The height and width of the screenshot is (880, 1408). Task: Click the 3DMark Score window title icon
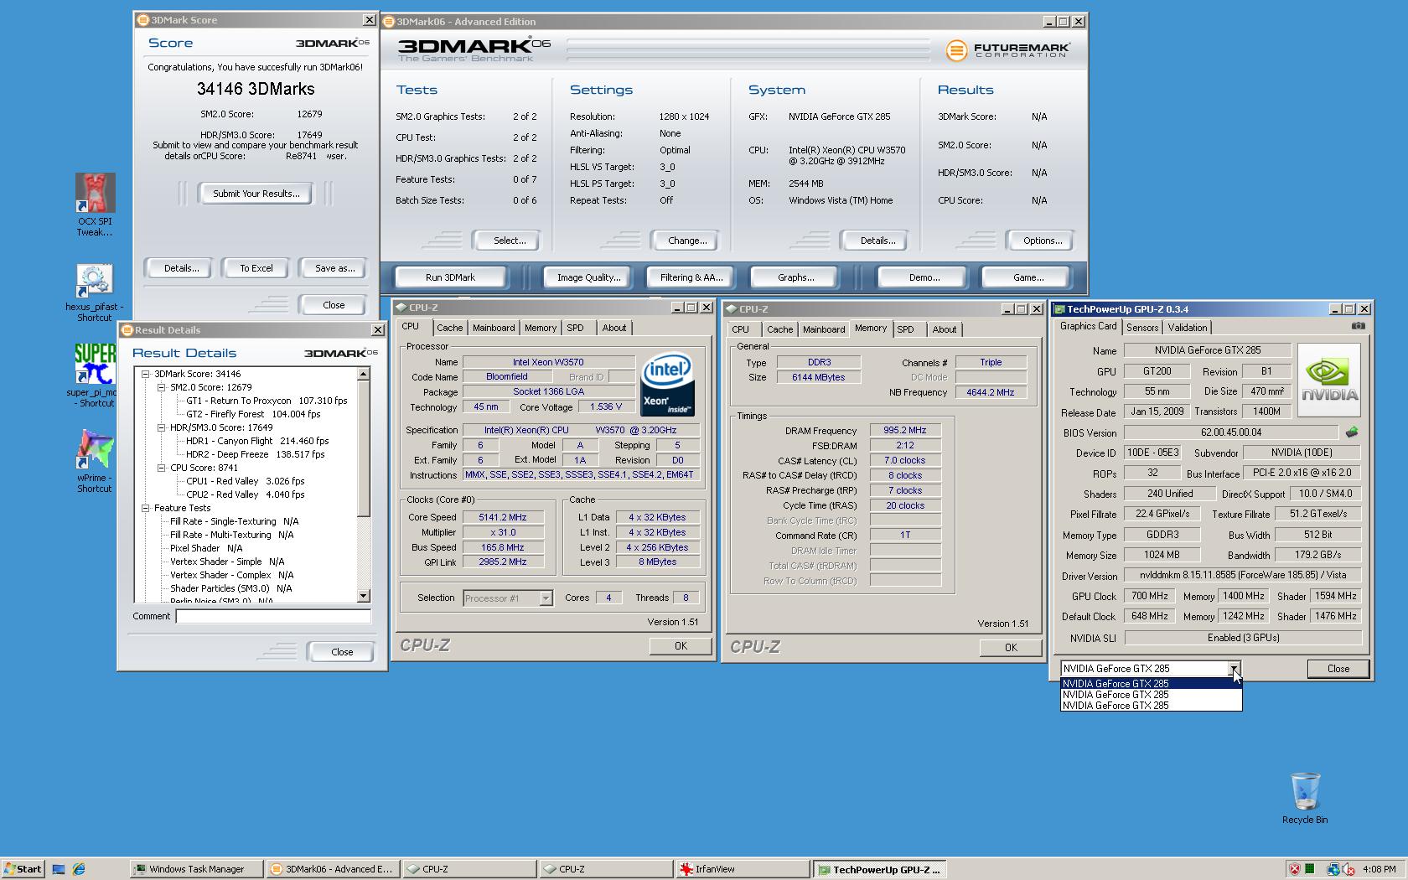point(144,20)
